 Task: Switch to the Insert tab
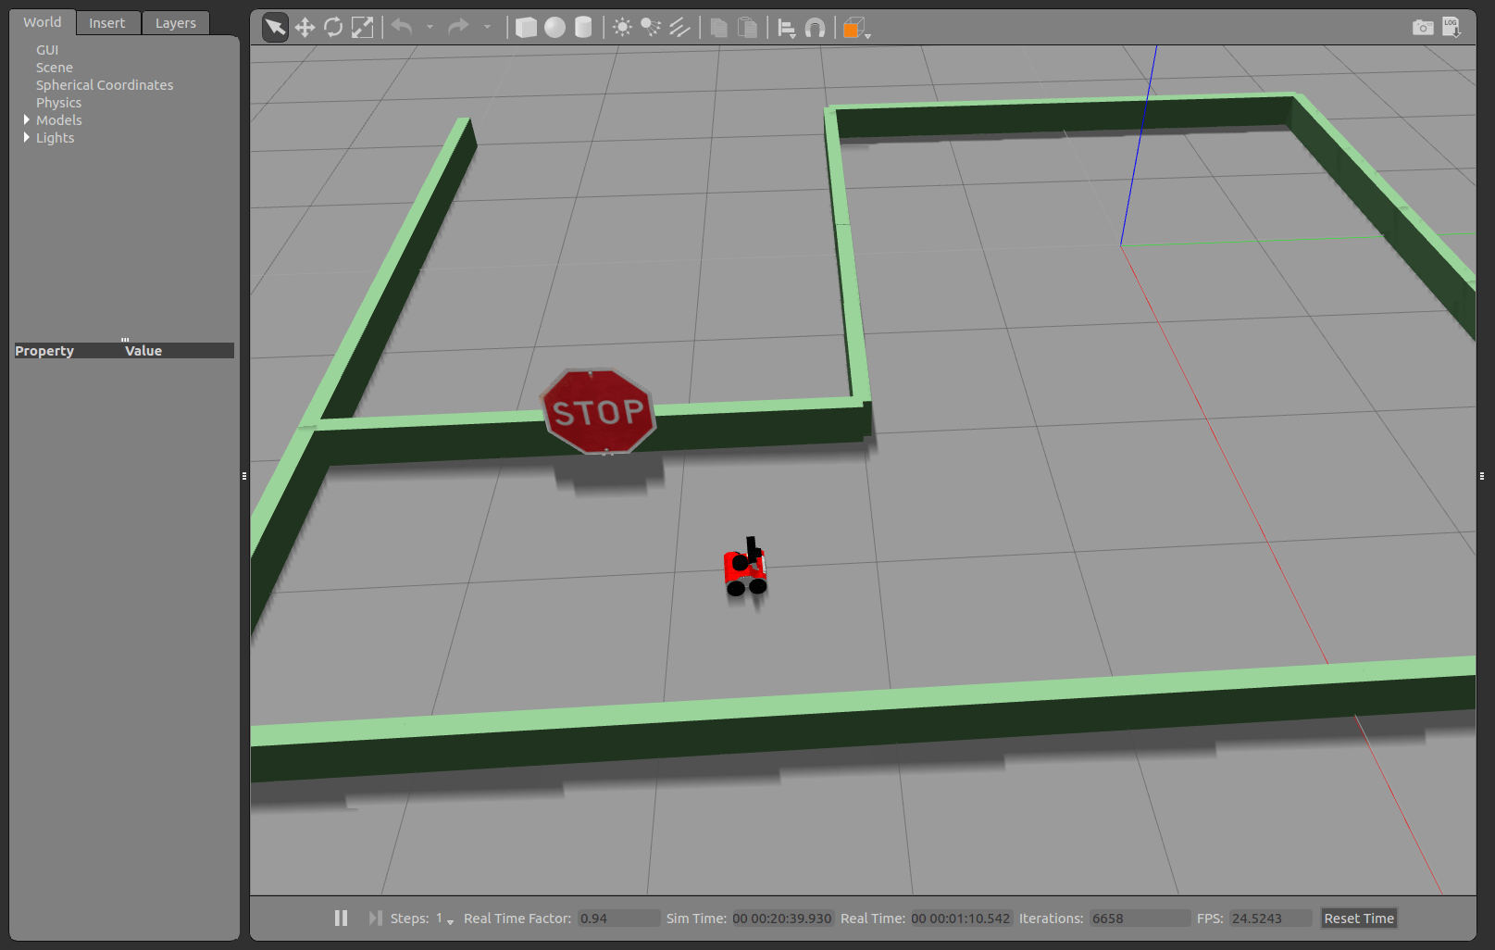click(107, 23)
